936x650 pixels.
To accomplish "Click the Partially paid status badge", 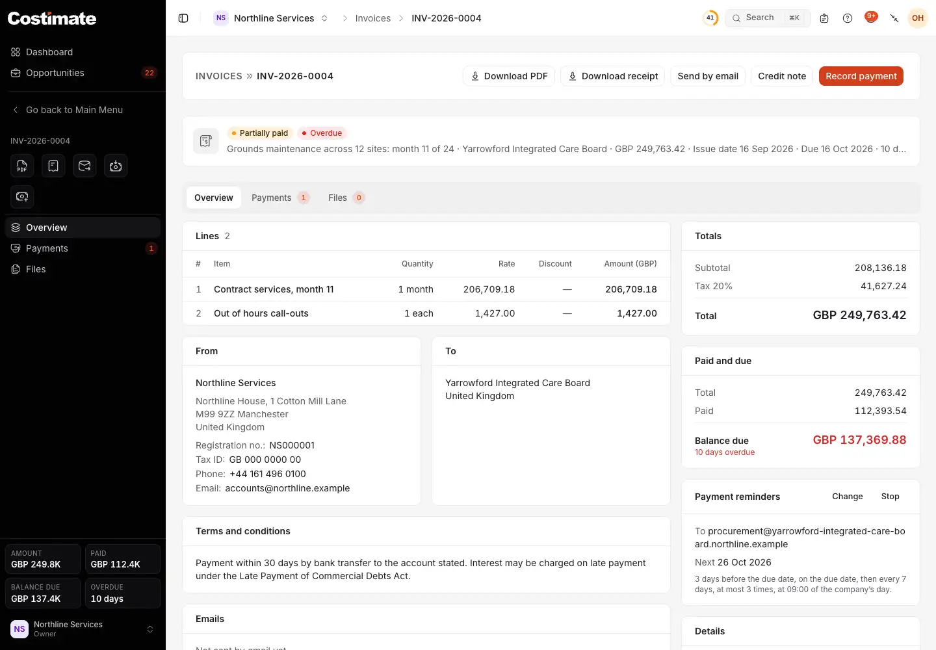I will [x=260, y=133].
